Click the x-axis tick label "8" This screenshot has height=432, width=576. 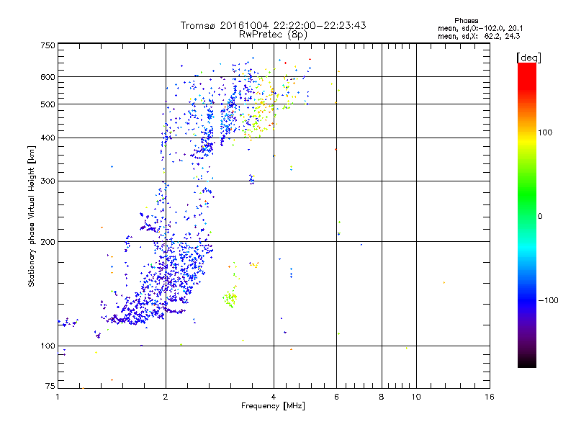point(382,397)
